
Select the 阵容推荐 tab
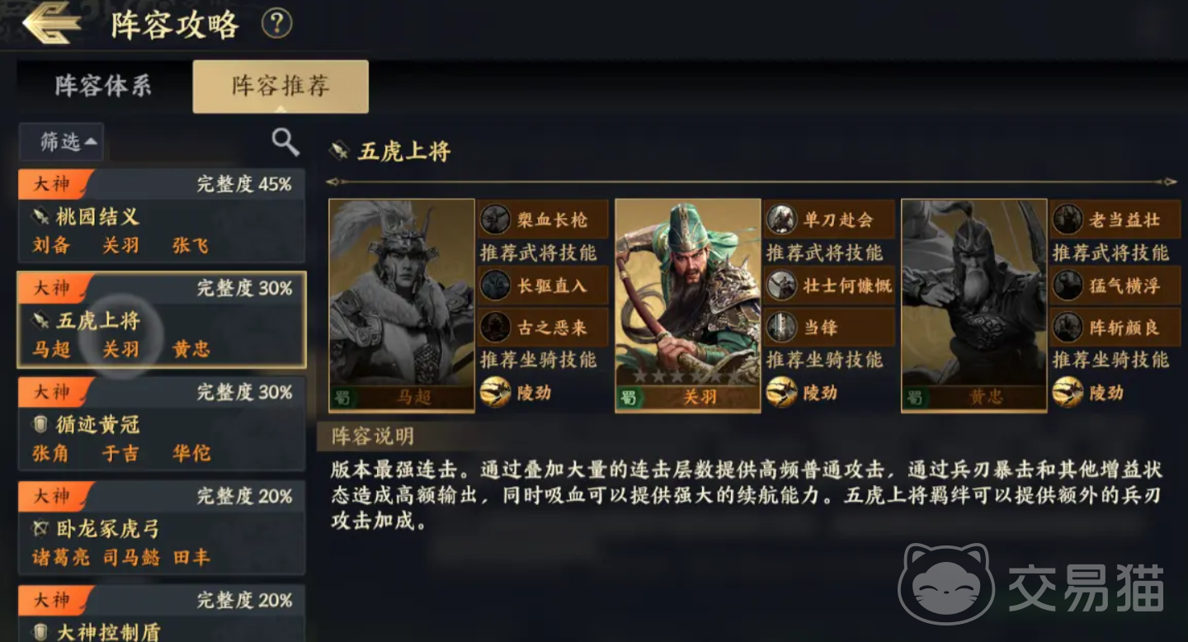tap(280, 86)
